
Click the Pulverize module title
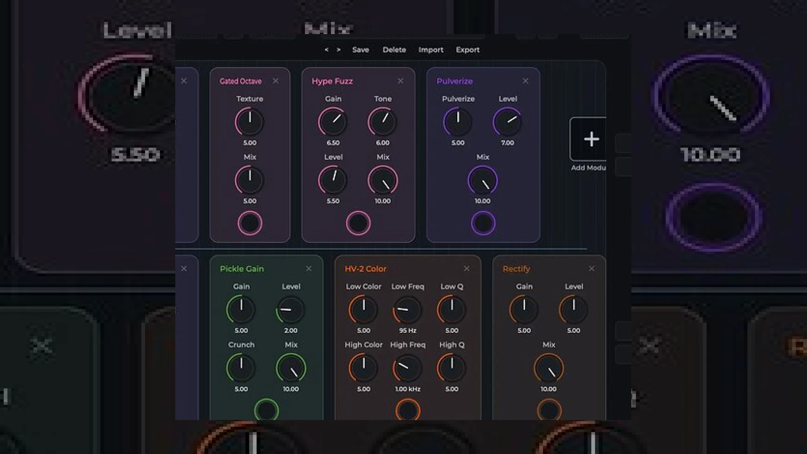click(x=455, y=81)
